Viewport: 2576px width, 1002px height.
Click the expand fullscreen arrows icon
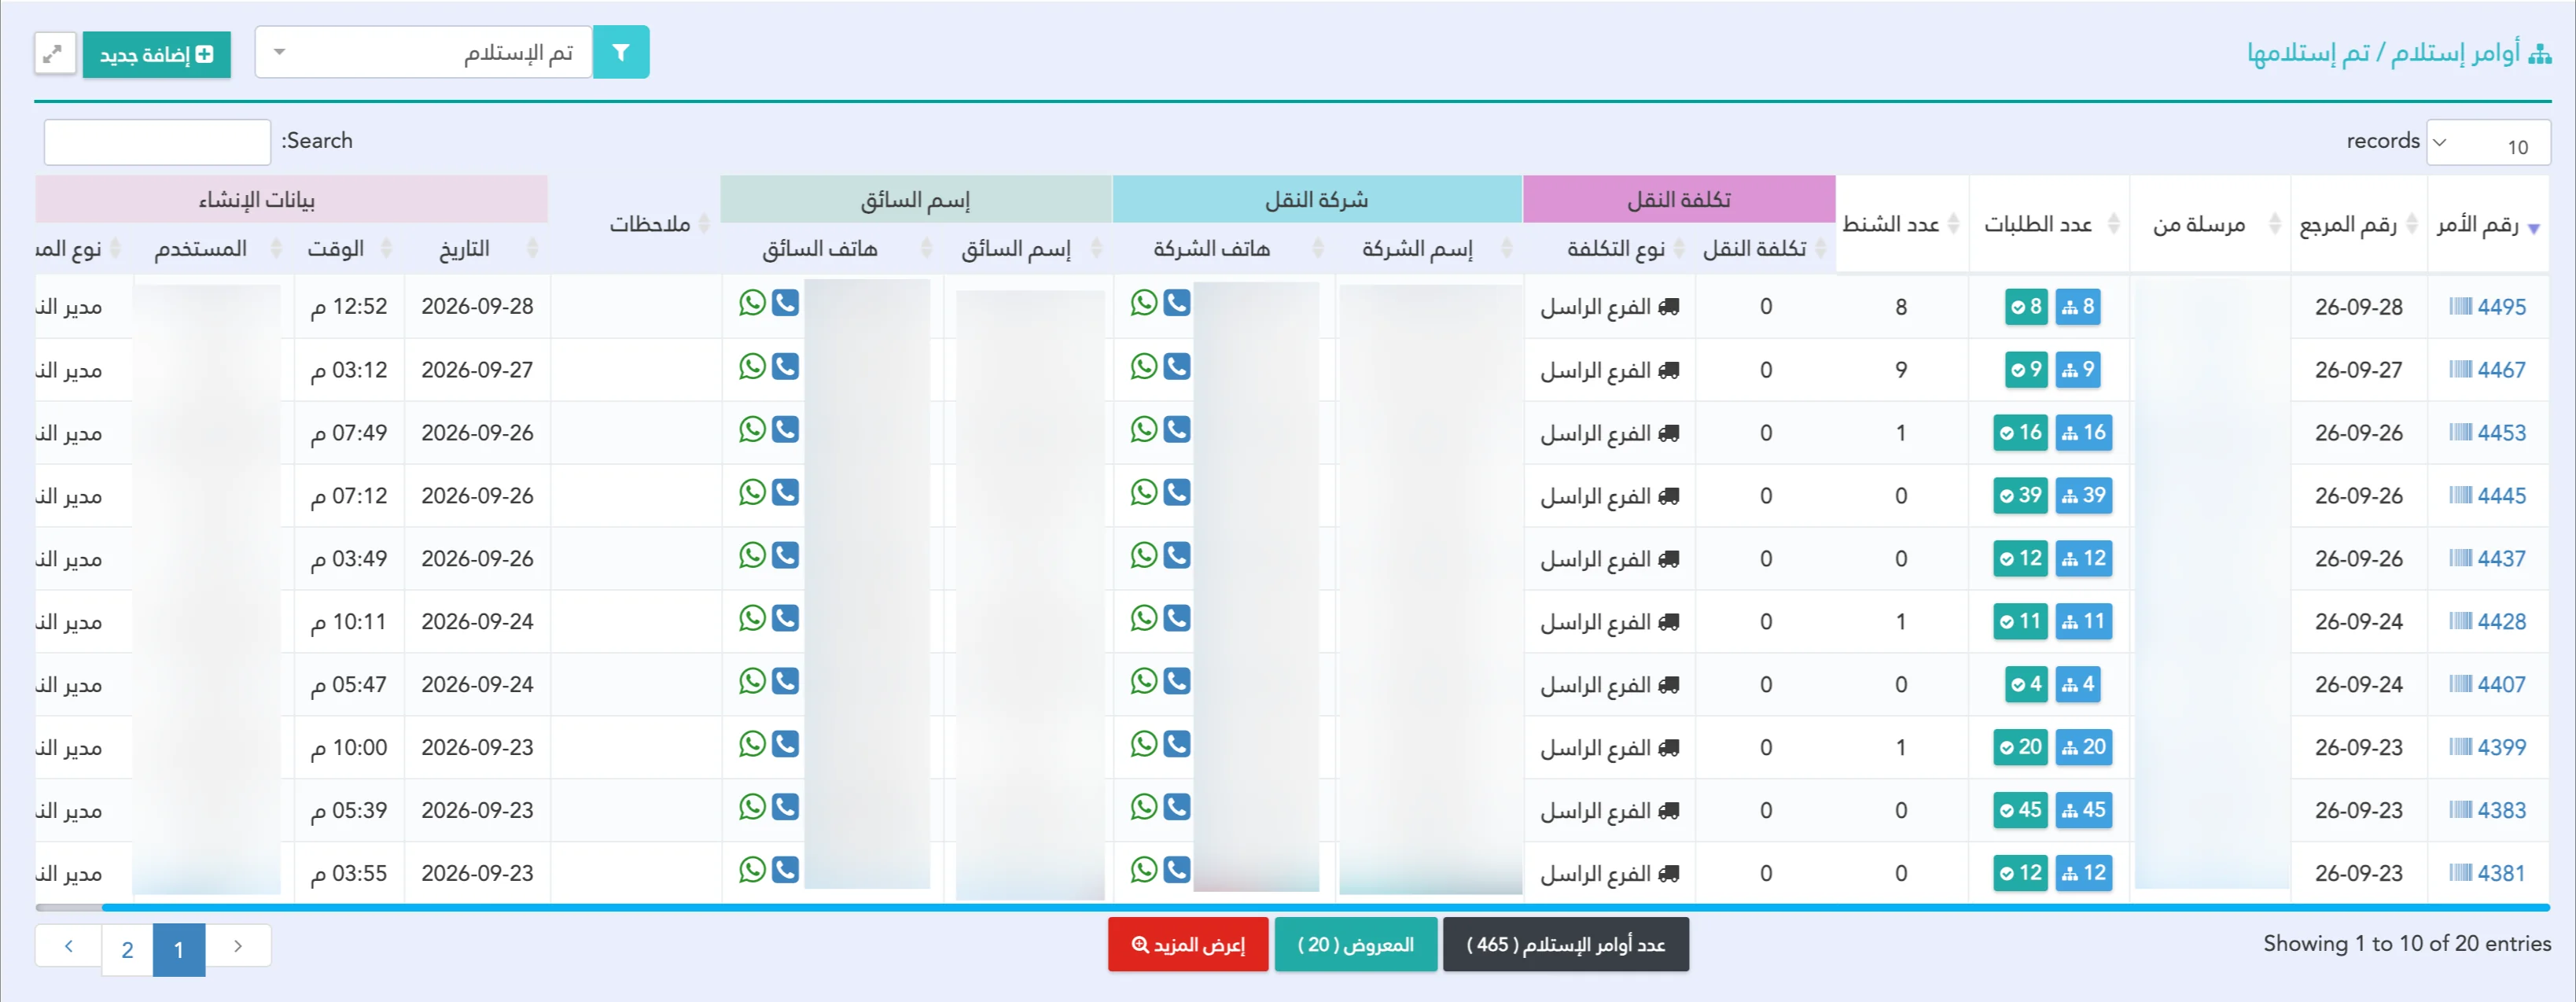pos(54,53)
